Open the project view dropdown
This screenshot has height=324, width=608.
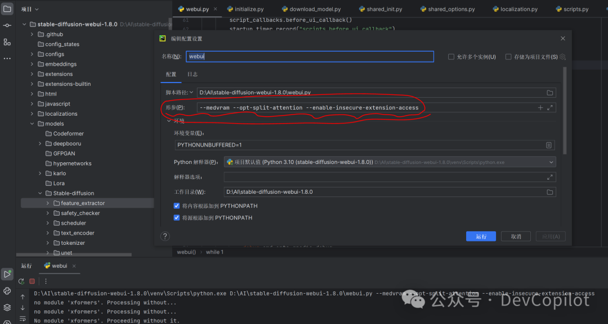tap(30, 9)
